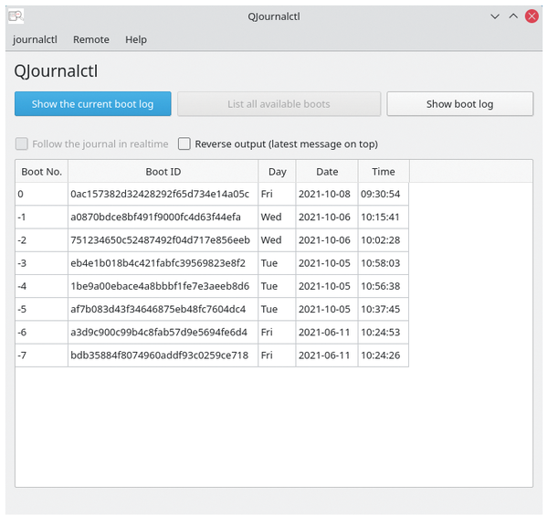
Task: Open the Remote menu
Action: [90, 39]
